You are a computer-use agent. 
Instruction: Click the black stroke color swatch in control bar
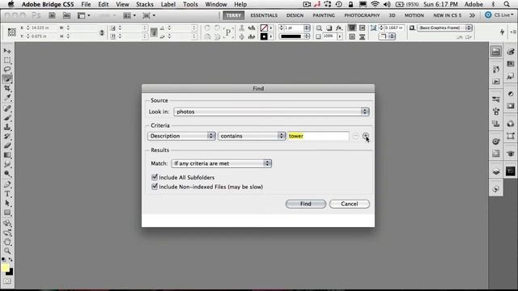[x=264, y=36]
